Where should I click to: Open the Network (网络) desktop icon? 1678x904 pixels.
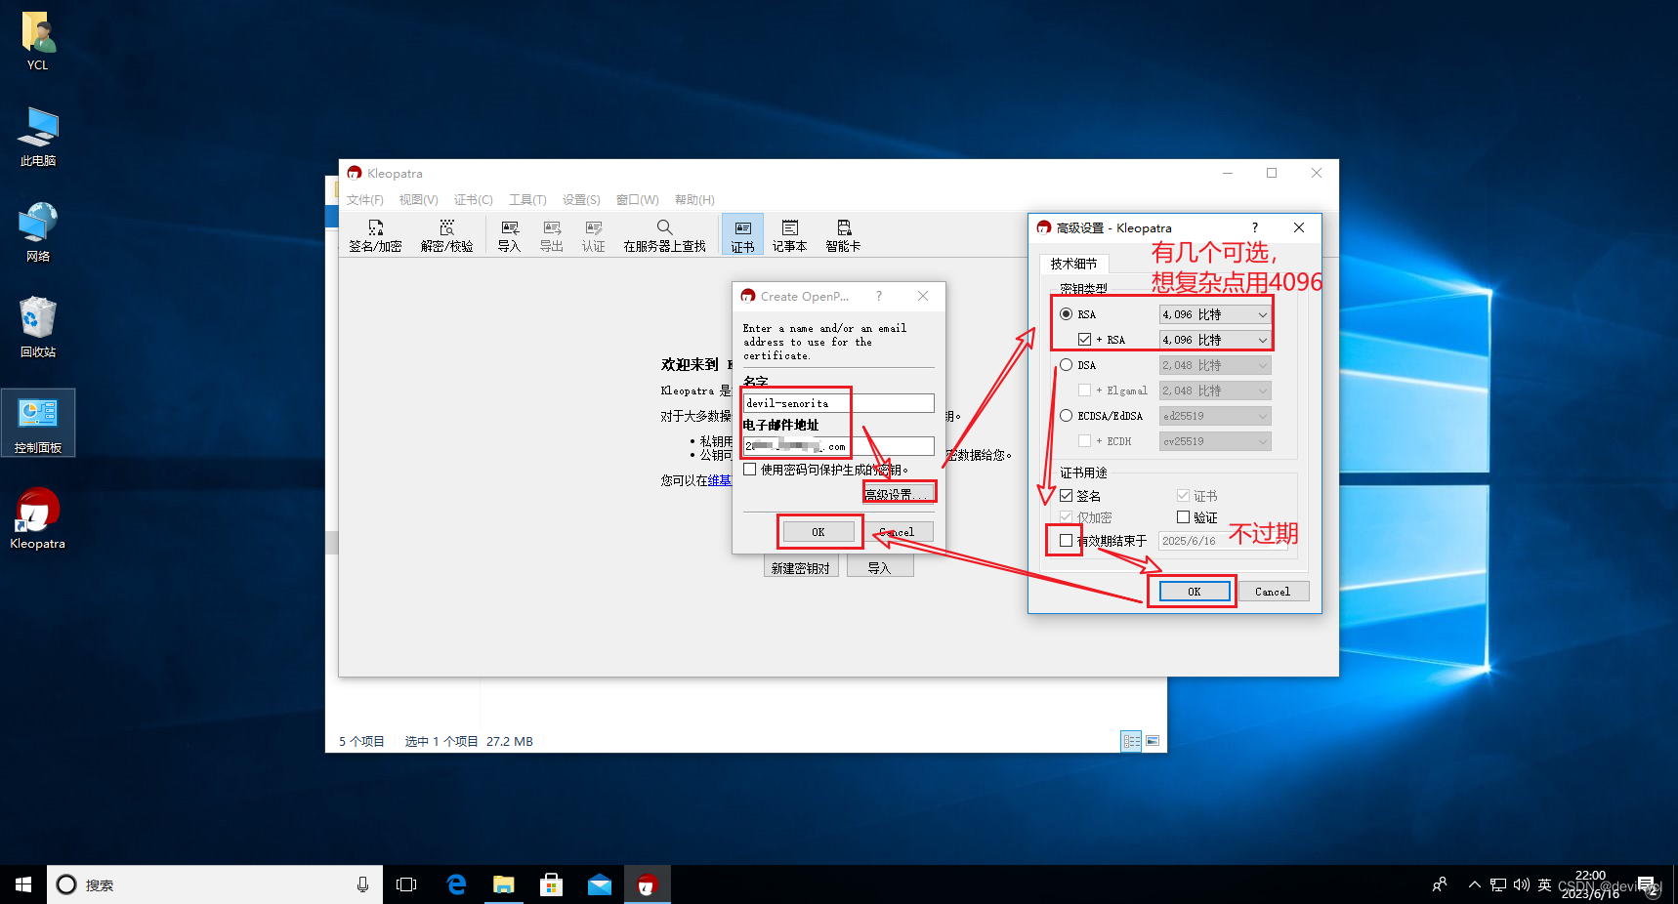click(38, 232)
